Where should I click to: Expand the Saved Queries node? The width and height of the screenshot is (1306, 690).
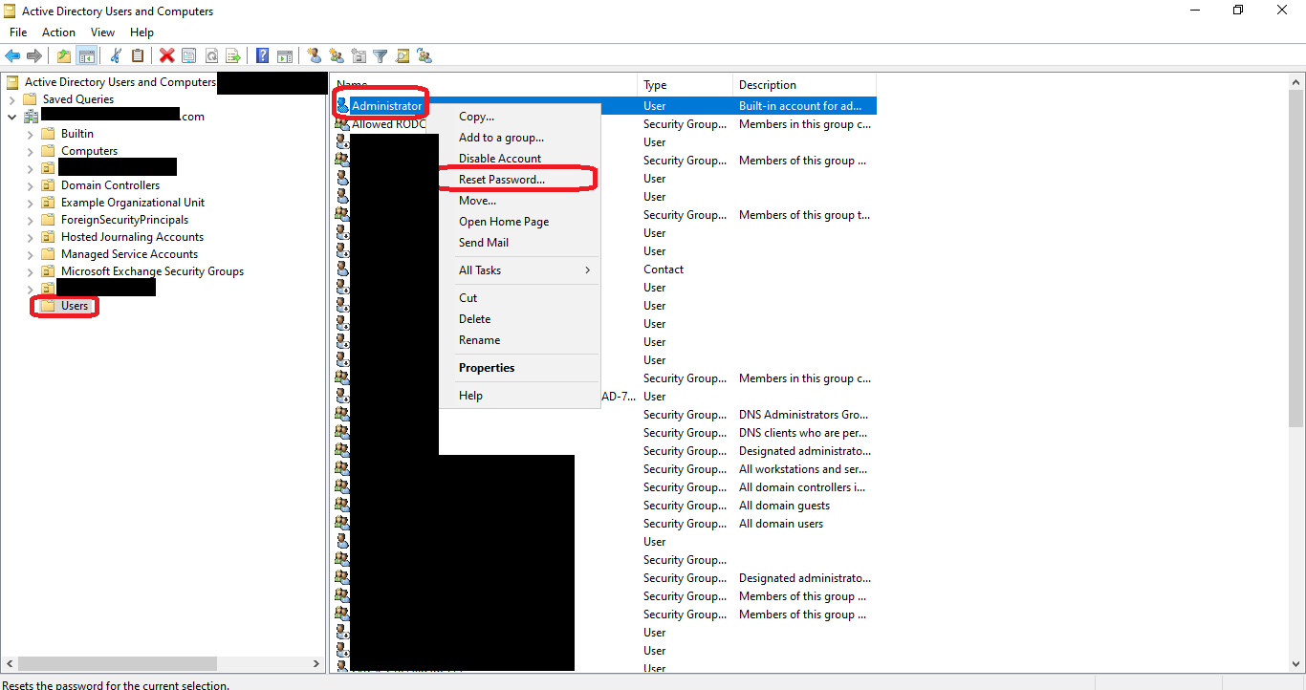pyautogui.click(x=11, y=99)
